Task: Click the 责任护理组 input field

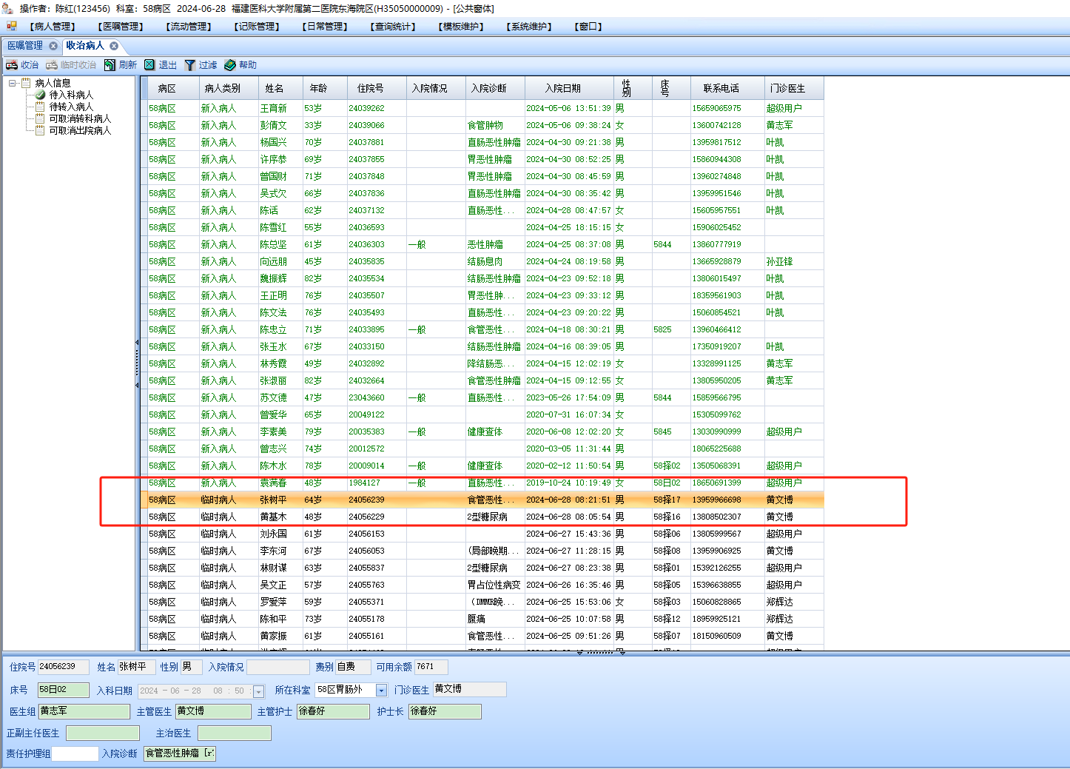Action: point(75,753)
